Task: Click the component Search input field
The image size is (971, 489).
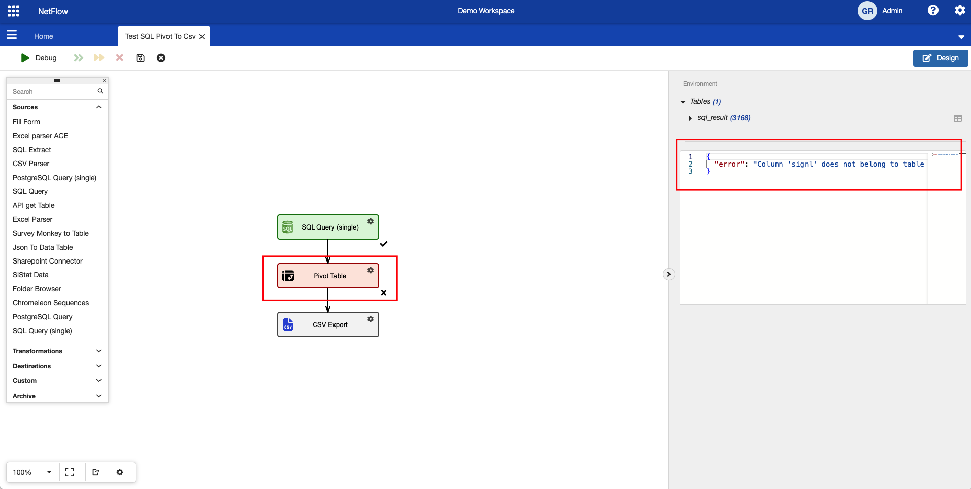Action: point(53,92)
